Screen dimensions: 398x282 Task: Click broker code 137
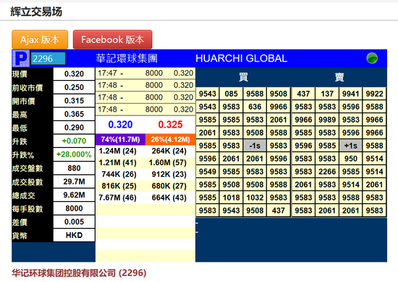click(x=327, y=94)
